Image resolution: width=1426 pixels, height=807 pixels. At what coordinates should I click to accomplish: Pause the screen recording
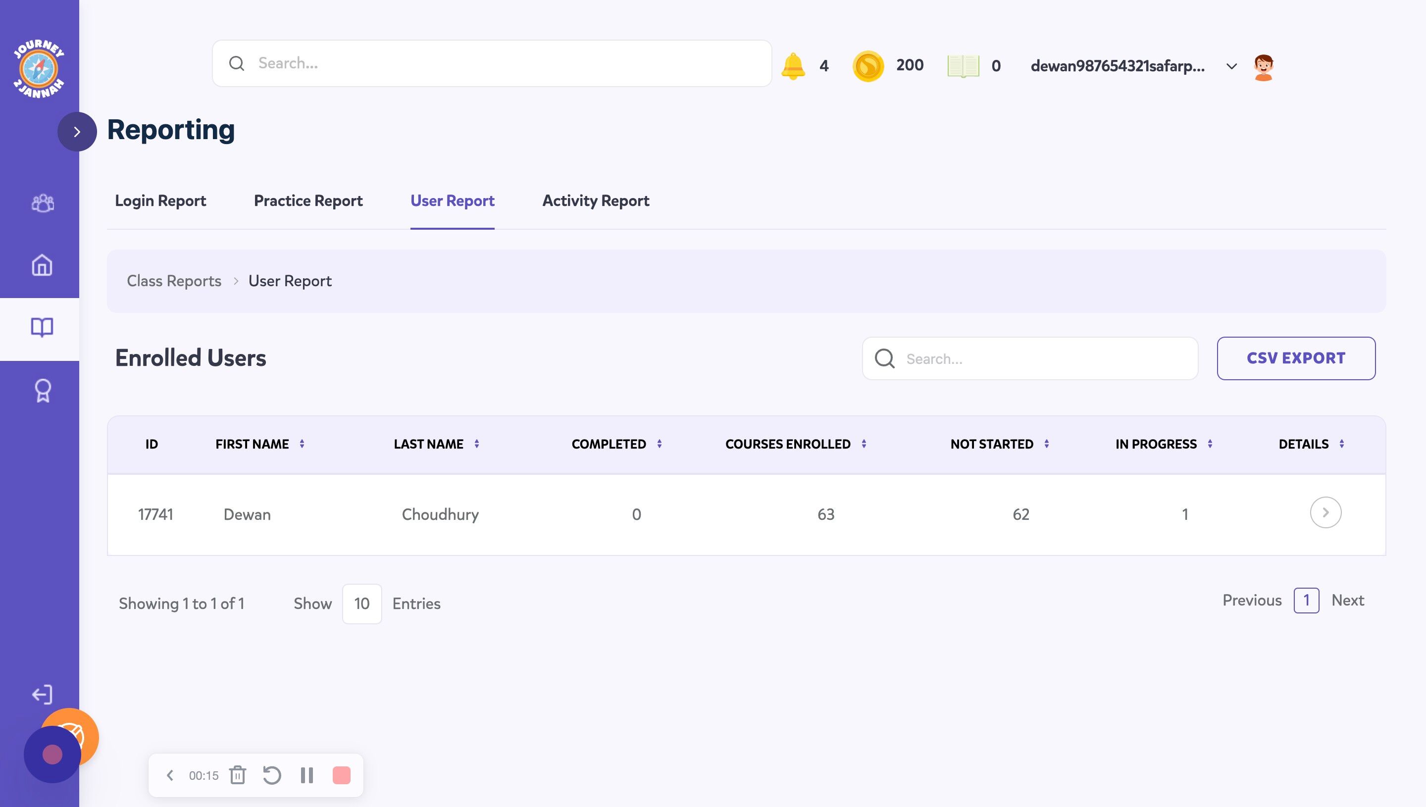pyautogui.click(x=306, y=775)
